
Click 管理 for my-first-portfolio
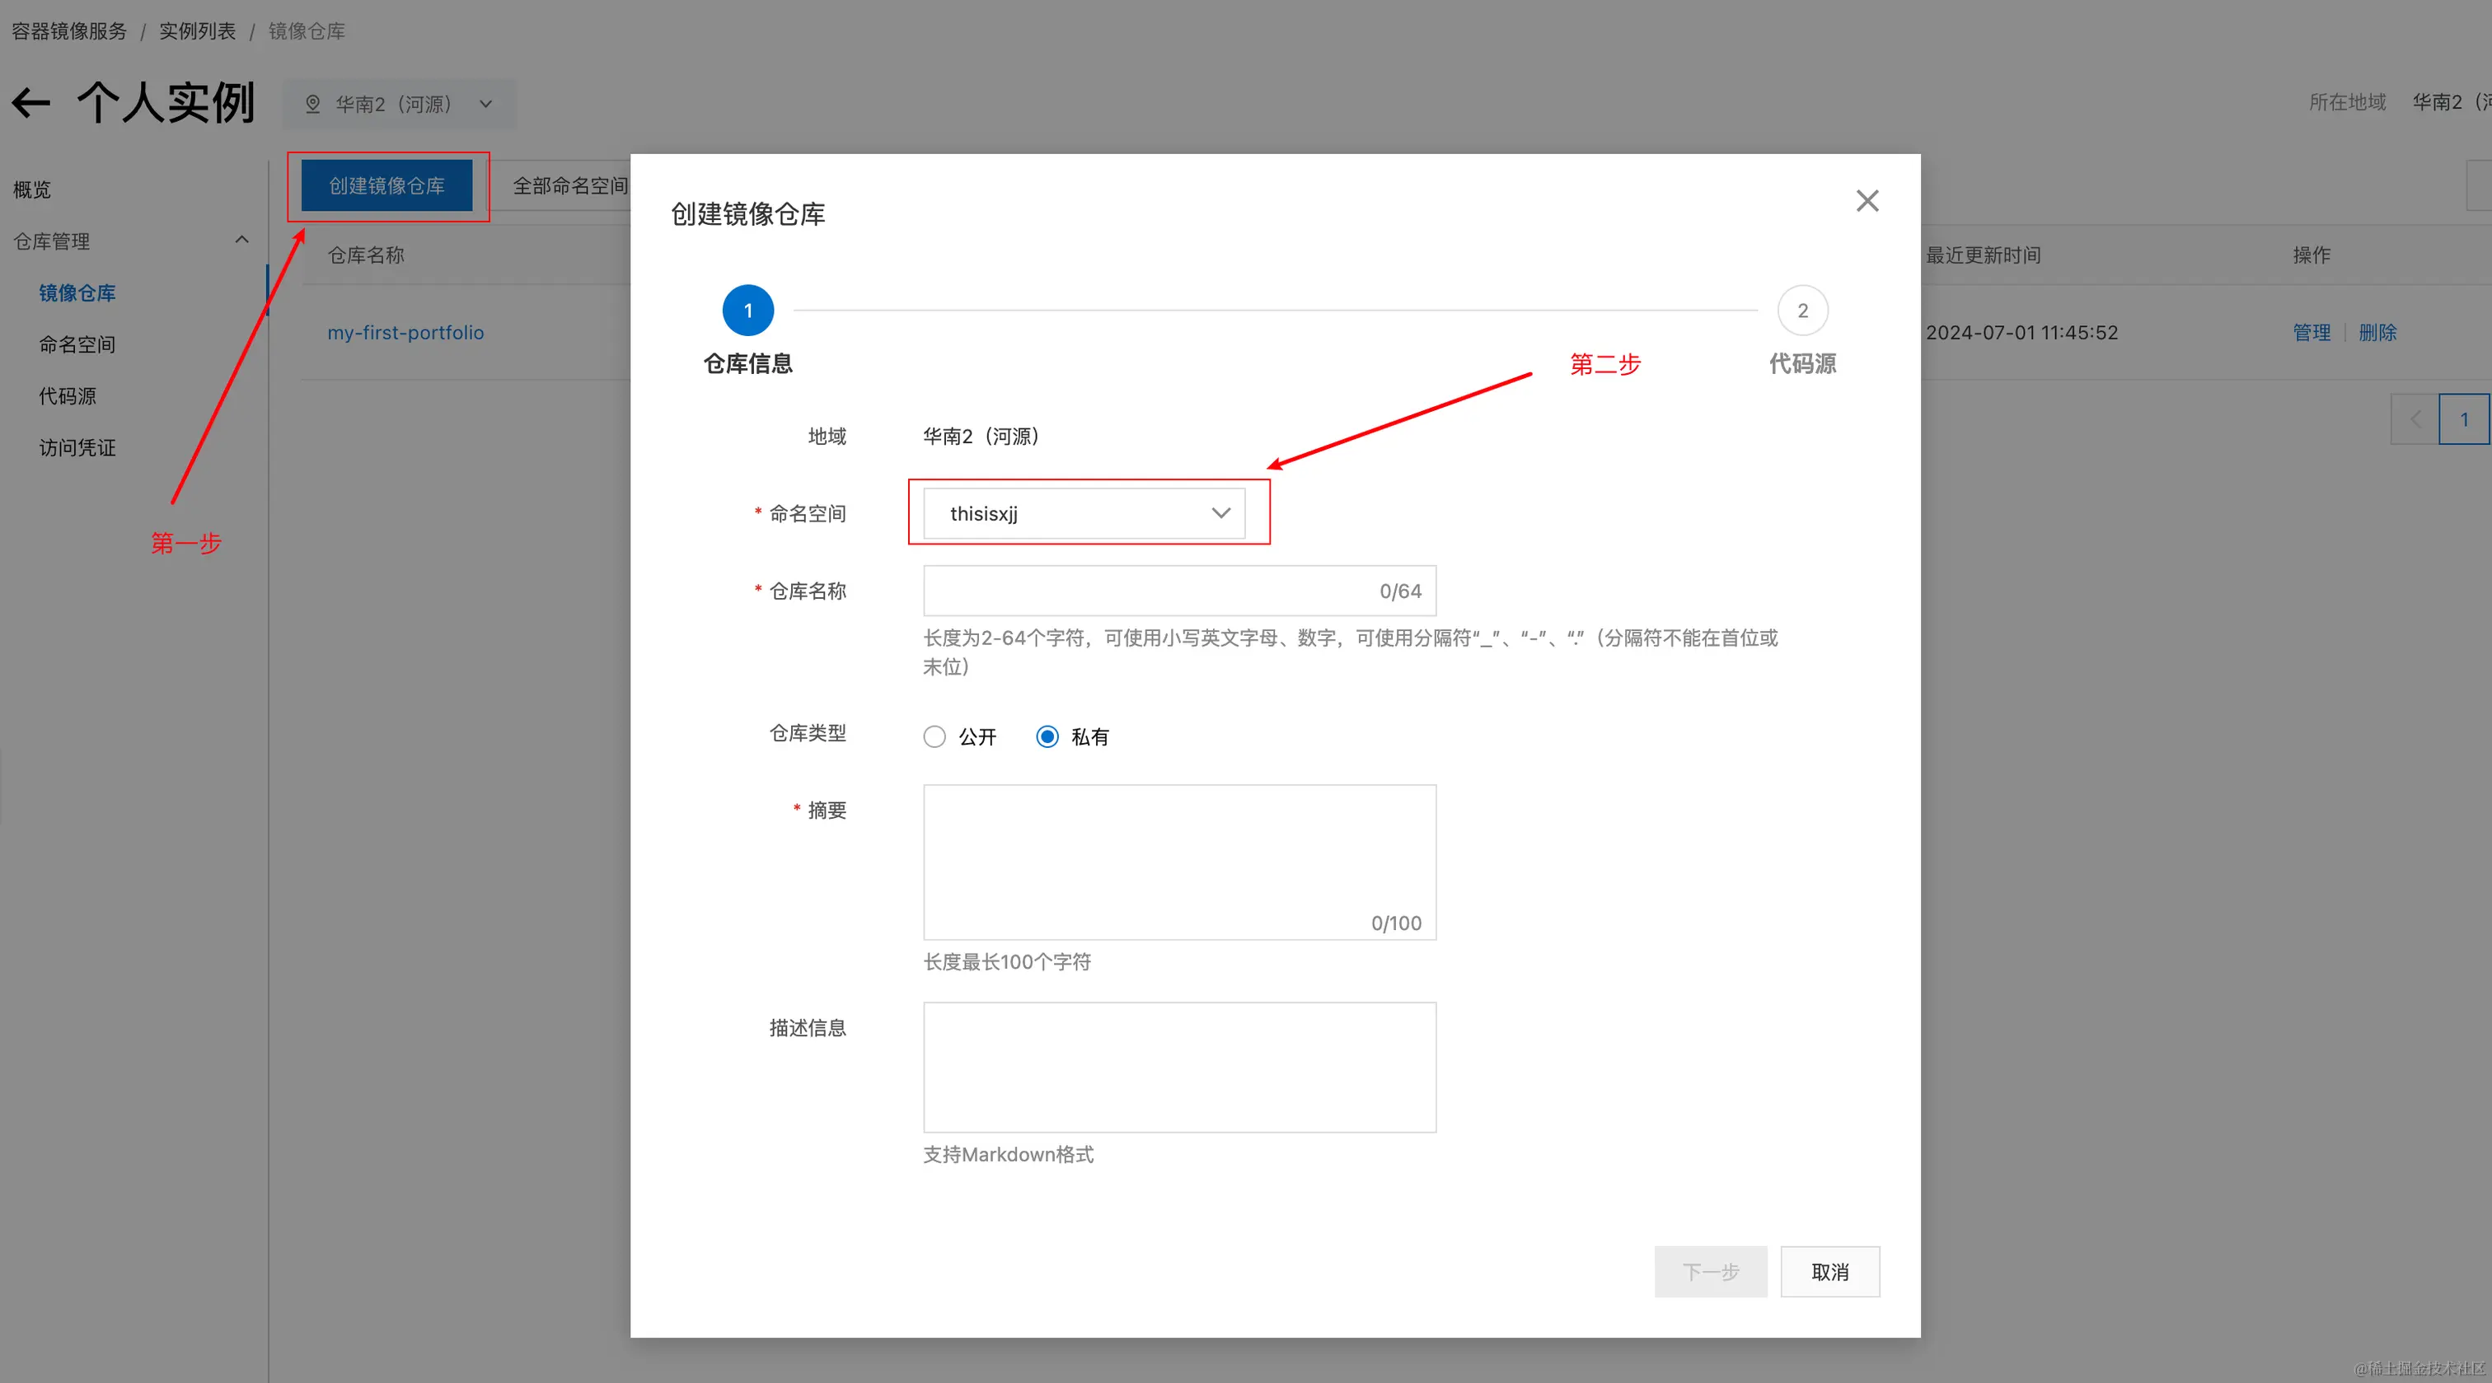(x=2312, y=333)
